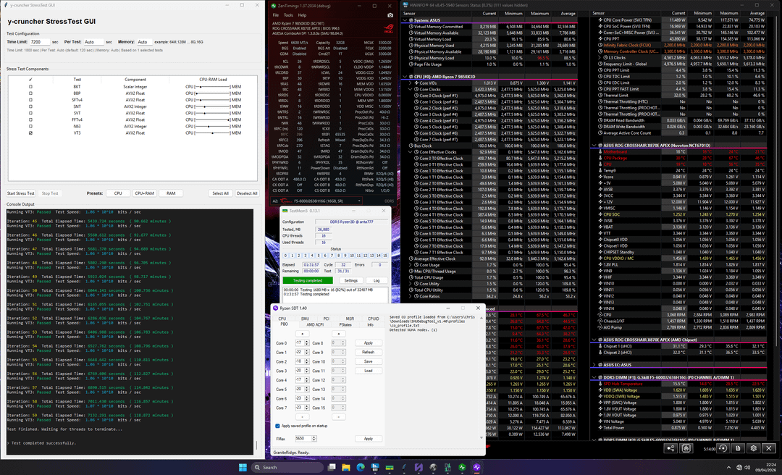Click the Start Stress Test button

pyautogui.click(x=21, y=193)
